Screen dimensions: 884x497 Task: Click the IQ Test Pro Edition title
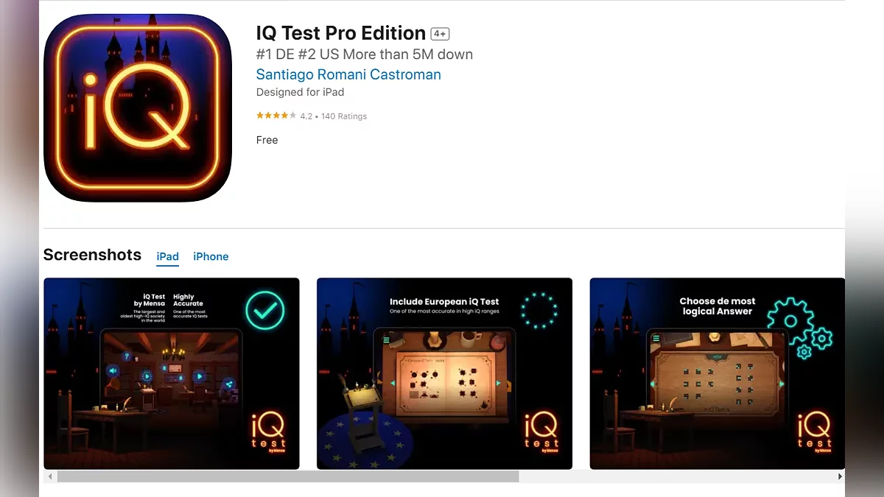pos(341,33)
